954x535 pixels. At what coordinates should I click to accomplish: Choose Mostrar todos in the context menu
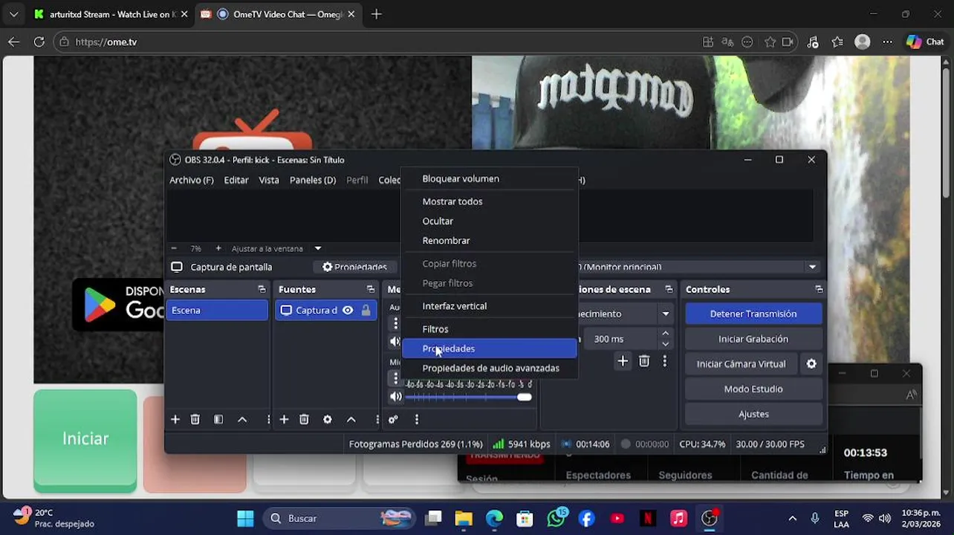(452, 201)
